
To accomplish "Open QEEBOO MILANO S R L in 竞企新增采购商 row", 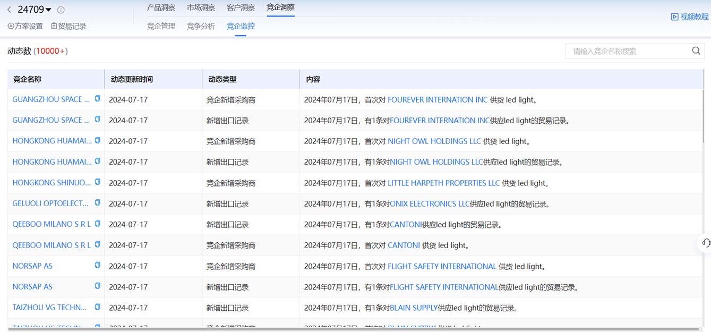I will pyautogui.click(x=52, y=245).
